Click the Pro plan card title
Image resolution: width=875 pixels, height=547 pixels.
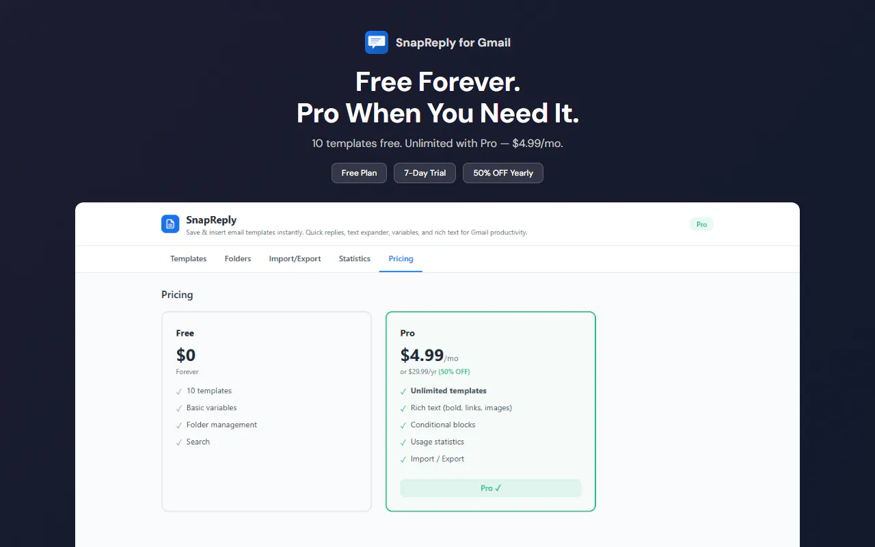[407, 333]
